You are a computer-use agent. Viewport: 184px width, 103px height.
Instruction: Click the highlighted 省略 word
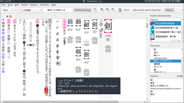tap(46, 90)
